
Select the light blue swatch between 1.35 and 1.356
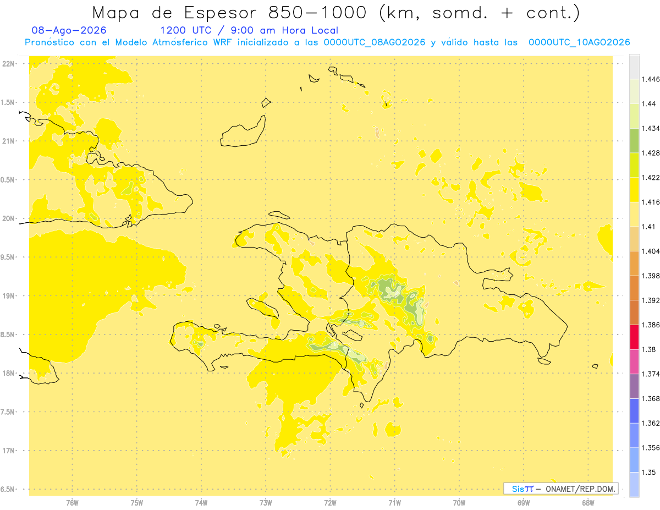pos(634,460)
